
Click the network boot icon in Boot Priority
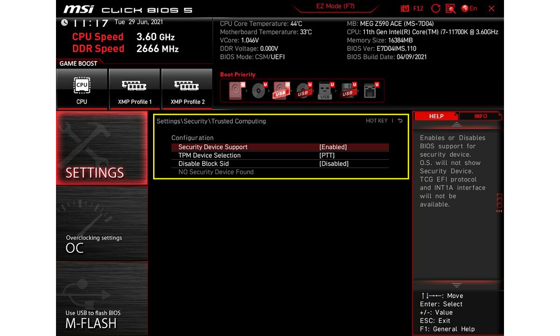click(x=370, y=90)
